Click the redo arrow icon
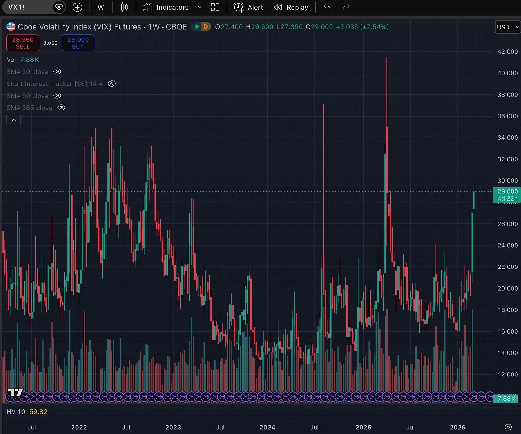This screenshot has width=521, height=434. click(x=345, y=7)
